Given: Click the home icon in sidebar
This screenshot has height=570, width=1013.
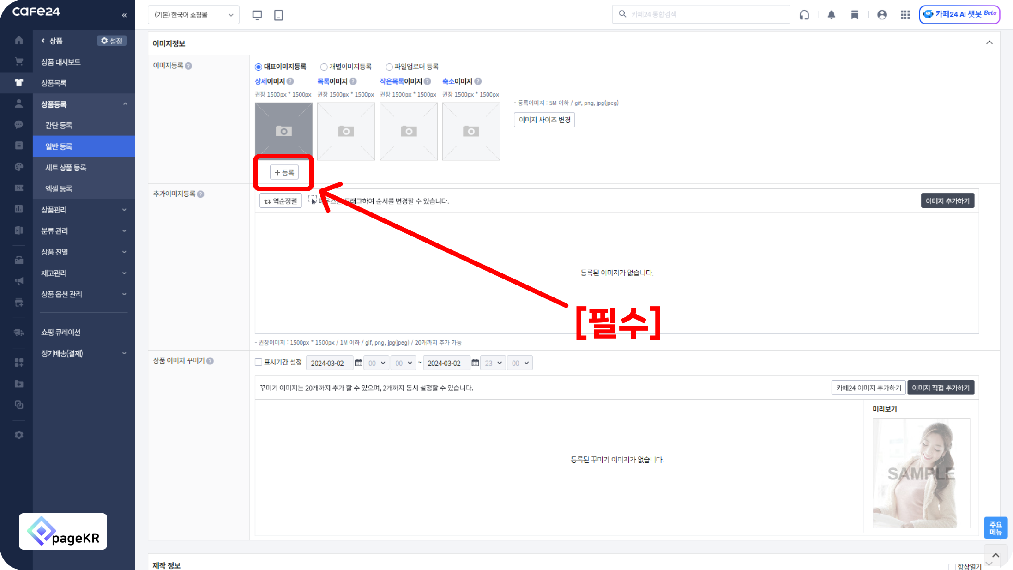Looking at the screenshot, I should pyautogui.click(x=19, y=40).
